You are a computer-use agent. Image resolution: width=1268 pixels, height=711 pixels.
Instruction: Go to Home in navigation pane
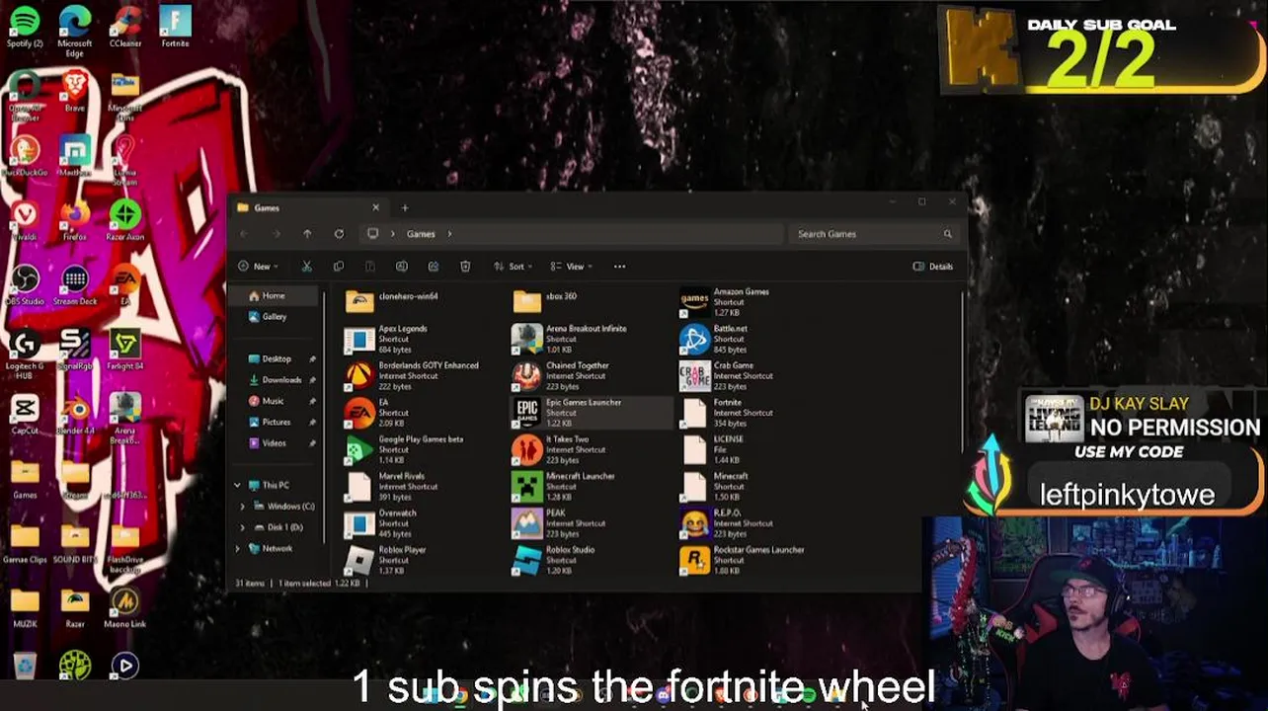273,296
